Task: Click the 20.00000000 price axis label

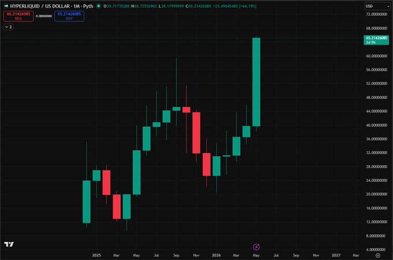Action: coord(376,194)
